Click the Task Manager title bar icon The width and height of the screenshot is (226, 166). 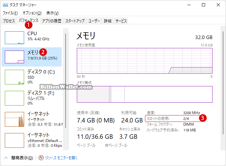5,5
